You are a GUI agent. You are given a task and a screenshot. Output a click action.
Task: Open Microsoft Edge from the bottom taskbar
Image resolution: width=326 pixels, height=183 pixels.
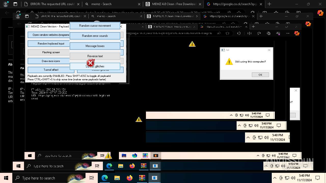coord(105,178)
